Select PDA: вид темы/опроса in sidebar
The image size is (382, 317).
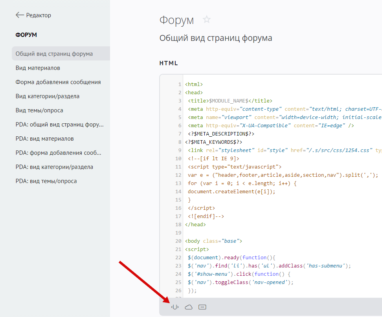pos(46,181)
